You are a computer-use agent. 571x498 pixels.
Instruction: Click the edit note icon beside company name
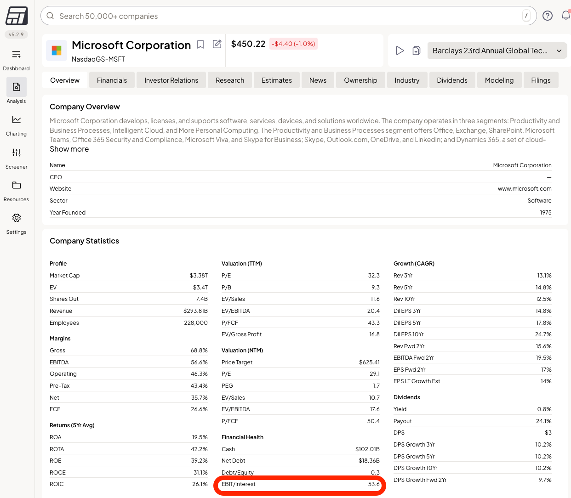(x=217, y=44)
